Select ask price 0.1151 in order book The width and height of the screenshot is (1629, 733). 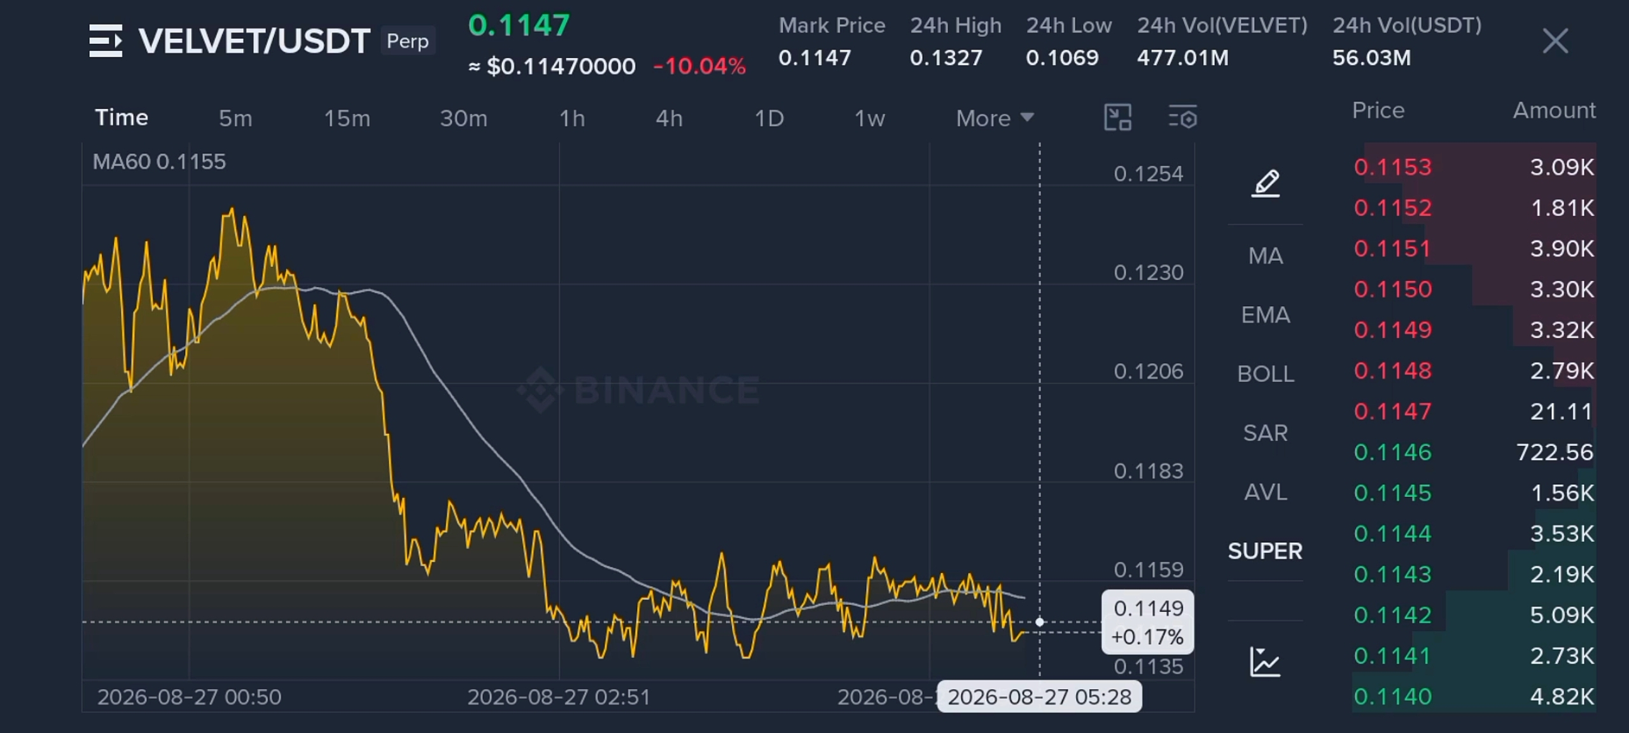click(1393, 248)
